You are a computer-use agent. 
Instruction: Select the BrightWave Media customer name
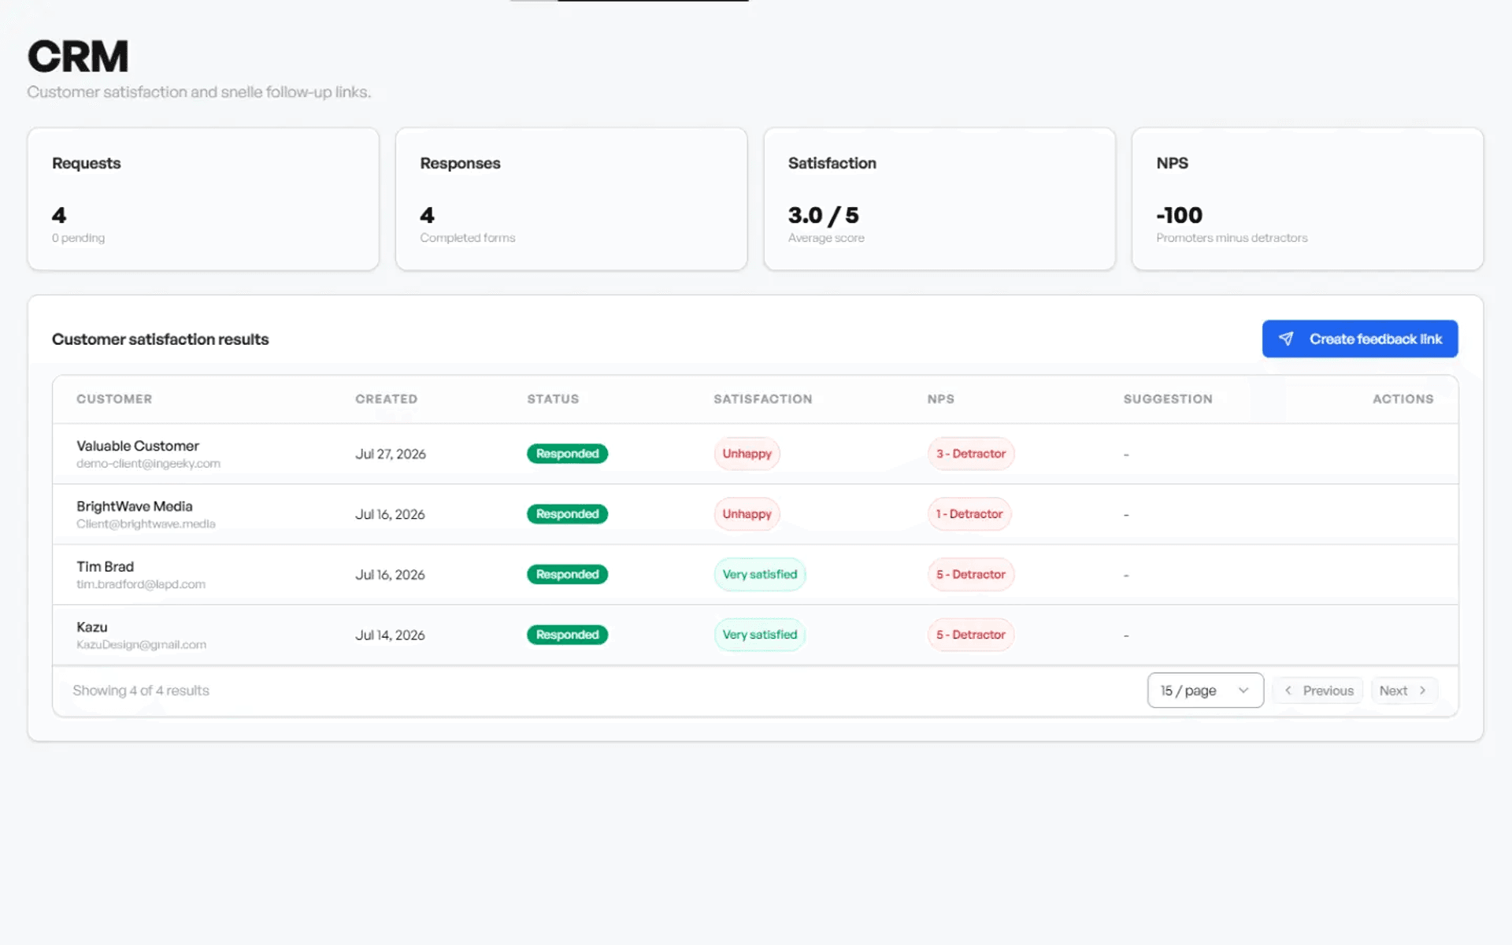(135, 506)
